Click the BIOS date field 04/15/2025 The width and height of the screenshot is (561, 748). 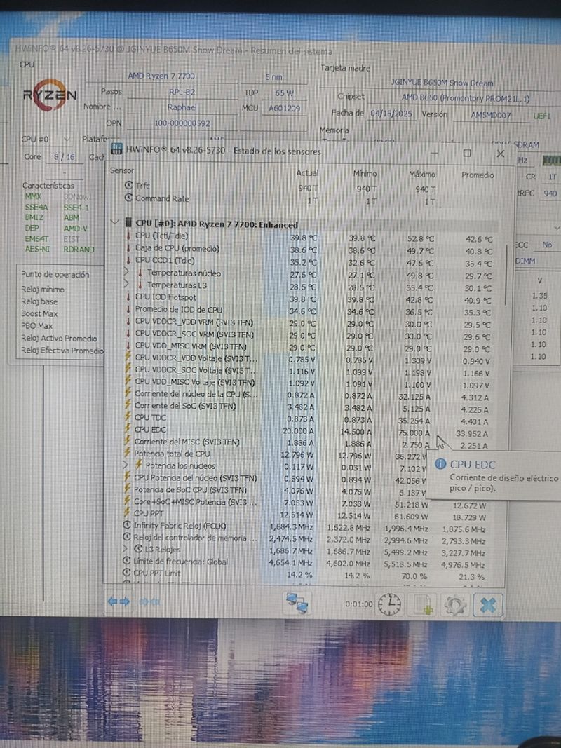(391, 114)
